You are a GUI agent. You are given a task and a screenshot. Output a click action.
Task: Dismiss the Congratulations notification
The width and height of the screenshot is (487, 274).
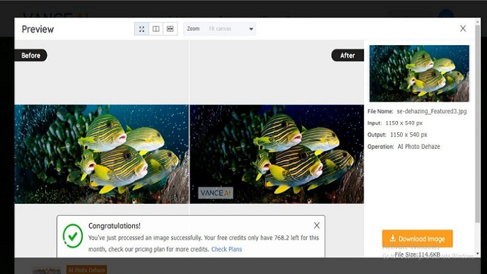point(317,225)
